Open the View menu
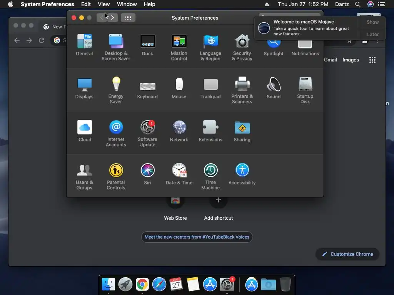 [104, 4]
